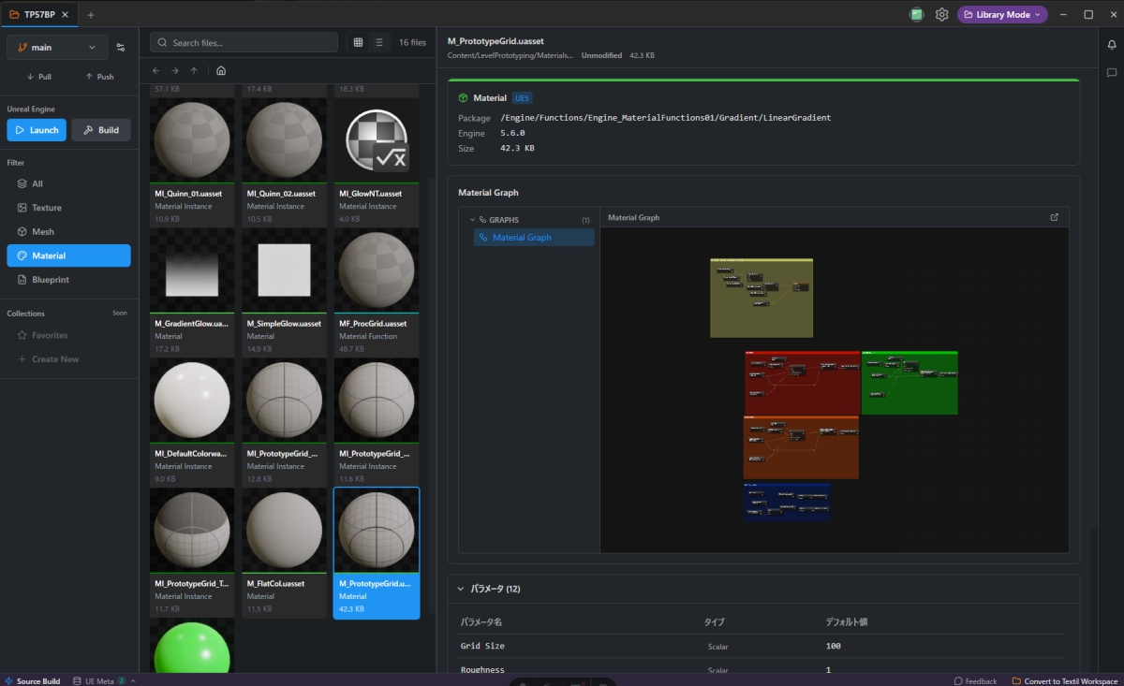Navigate back with the left arrow
The height and width of the screenshot is (686, 1124).
pos(156,70)
